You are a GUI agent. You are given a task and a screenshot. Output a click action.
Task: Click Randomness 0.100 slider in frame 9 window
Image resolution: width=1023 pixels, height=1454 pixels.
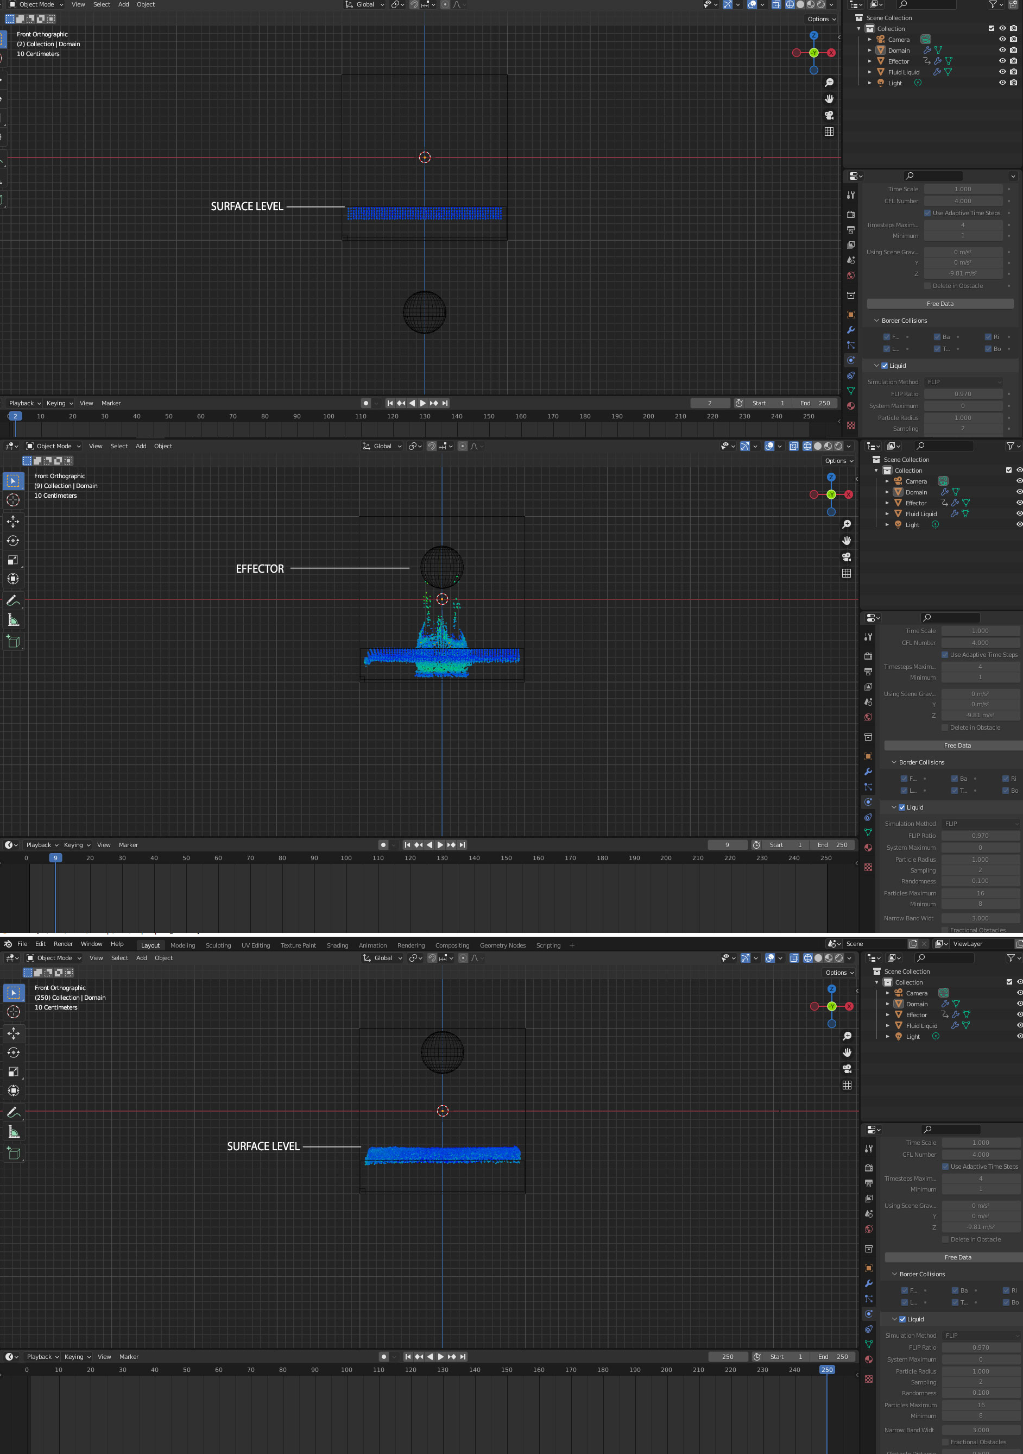point(981,881)
